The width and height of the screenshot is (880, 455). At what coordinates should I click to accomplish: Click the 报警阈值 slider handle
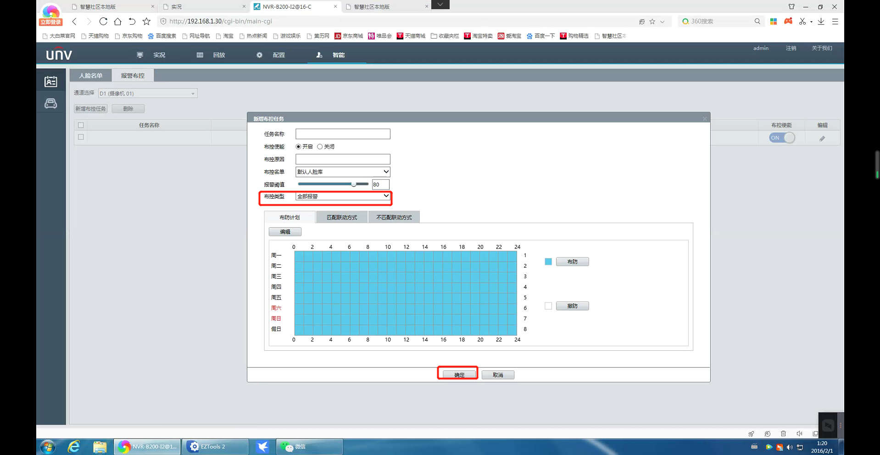pyautogui.click(x=354, y=184)
